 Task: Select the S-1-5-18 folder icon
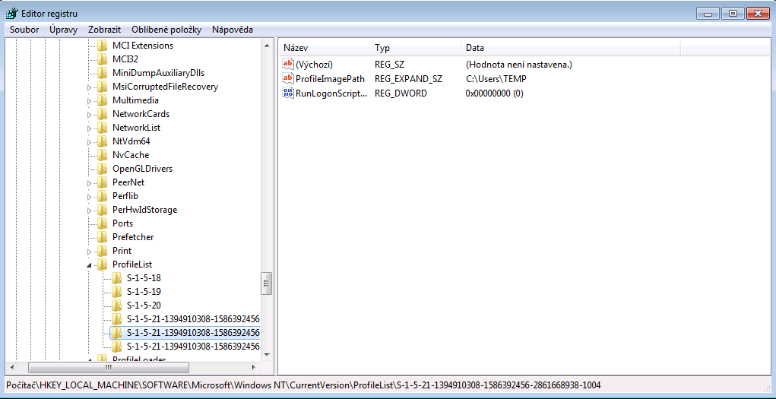tap(116, 278)
